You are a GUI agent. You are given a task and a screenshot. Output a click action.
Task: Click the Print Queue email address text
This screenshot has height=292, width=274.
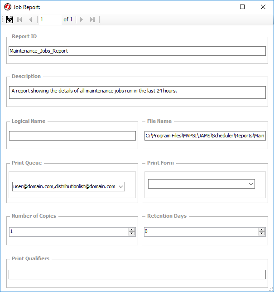pos(64,187)
